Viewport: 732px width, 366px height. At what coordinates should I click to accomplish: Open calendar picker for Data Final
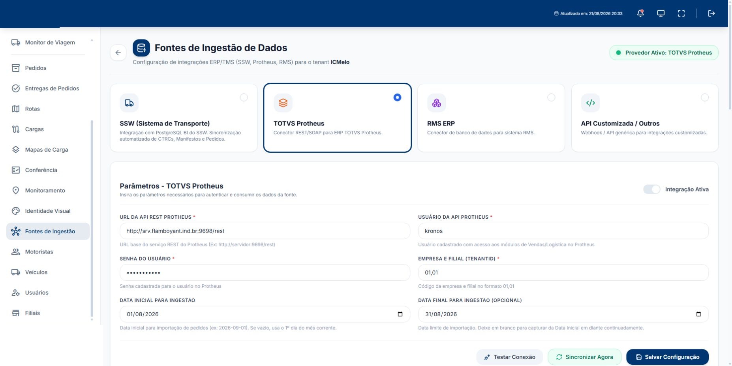click(698, 314)
